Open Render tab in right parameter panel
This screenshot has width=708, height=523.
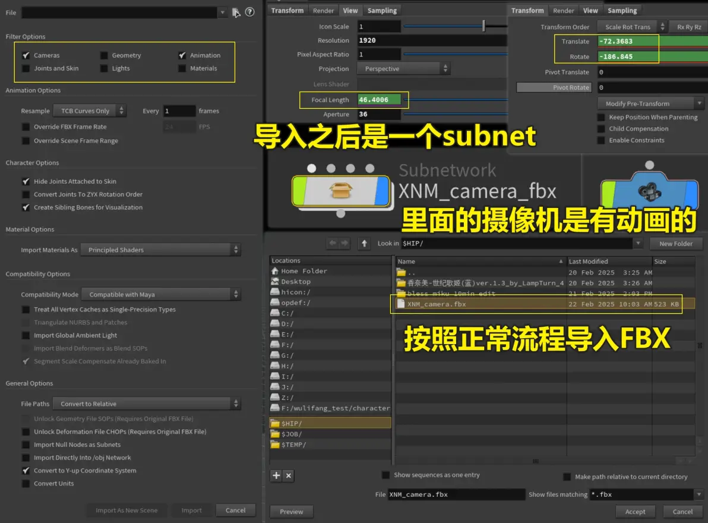tap(564, 10)
